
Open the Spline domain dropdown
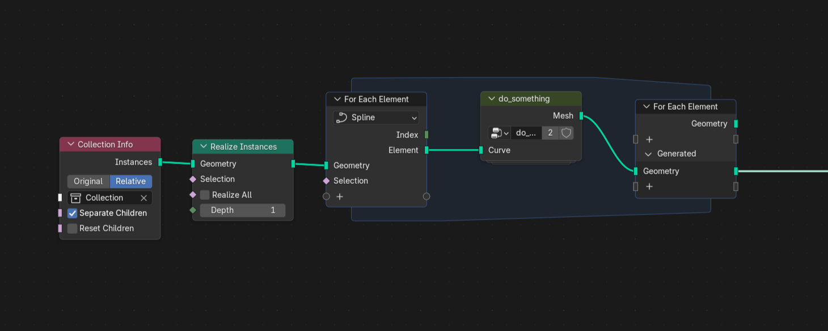376,118
